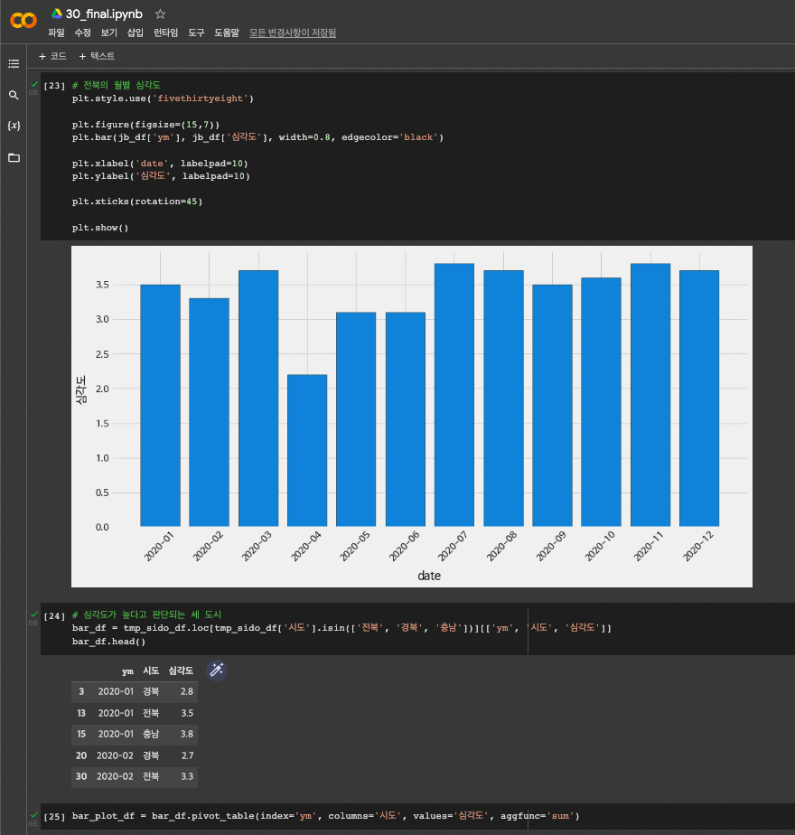Screen dimensions: 795x835
Task: Click the 심각도 column header in table
Action: tap(181, 671)
